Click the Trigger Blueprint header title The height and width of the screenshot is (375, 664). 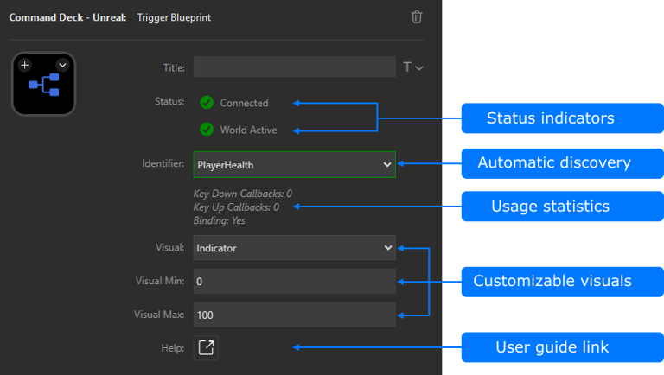pyautogui.click(x=174, y=17)
